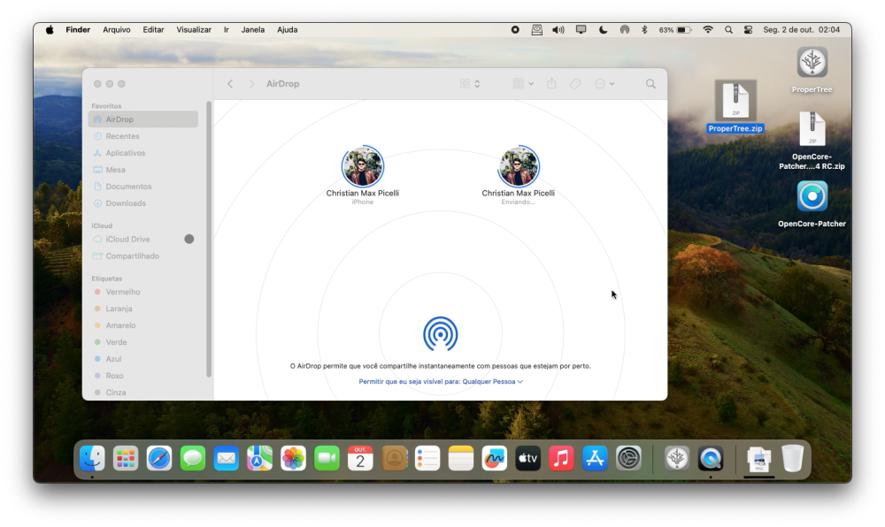The width and height of the screenshot is (885, 527).
Task: Click the Tags toolbar icon
Action: (575, 84)
